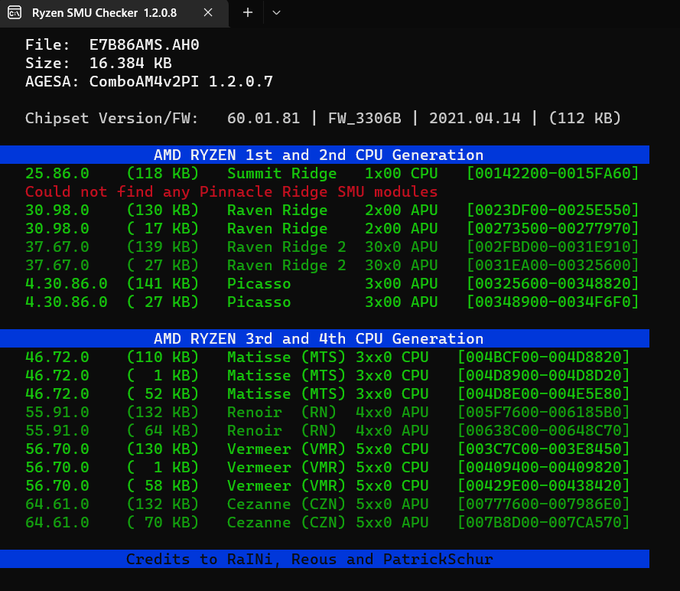680x591 pixels.
Task: Click the (141 KB) Picasso size
Action: (x=163, y=284)
